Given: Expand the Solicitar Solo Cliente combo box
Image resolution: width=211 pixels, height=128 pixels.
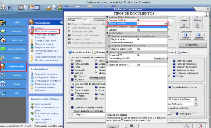Looking at the screenshot, I should pos(195,99).
